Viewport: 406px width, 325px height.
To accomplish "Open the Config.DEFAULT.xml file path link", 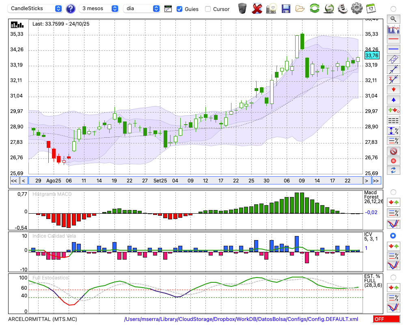I will pos(241,319).
